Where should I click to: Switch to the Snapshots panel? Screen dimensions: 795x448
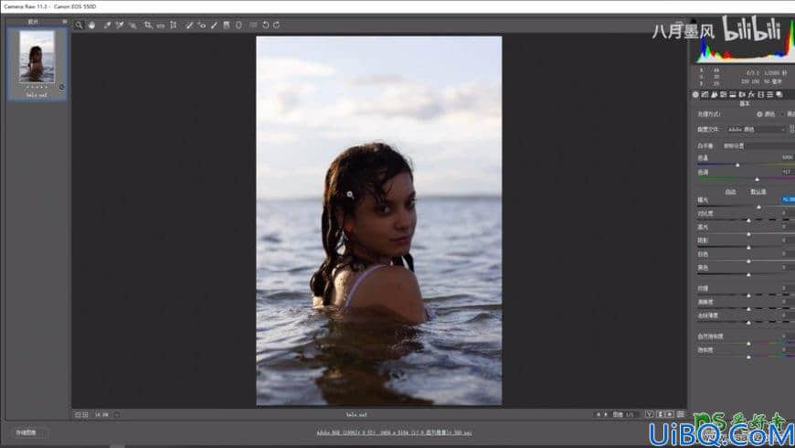(779, 94)
